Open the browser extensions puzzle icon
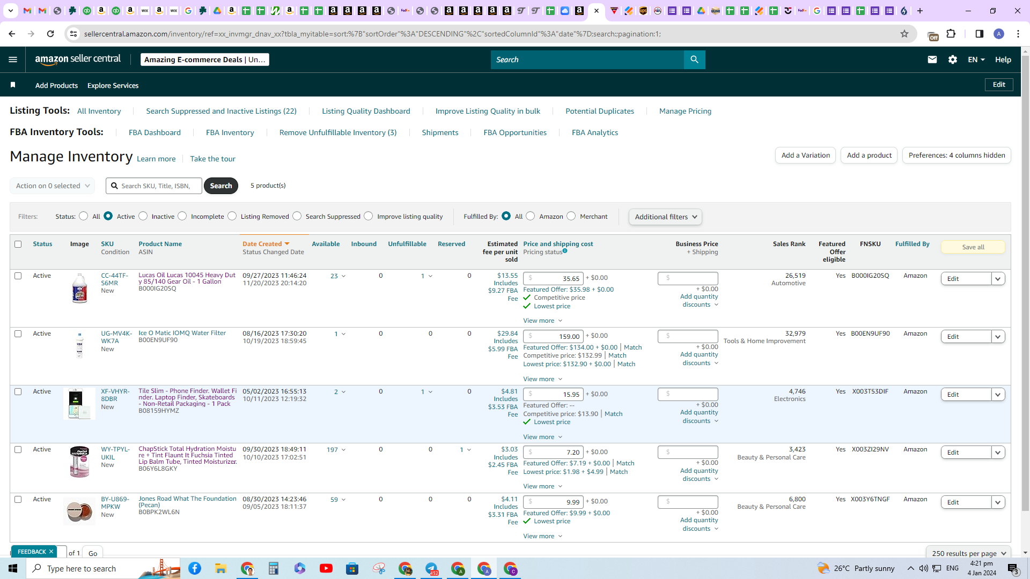The height and width of the screenshot is (579, 1030). pyautogui.click(x=951, y=34)
